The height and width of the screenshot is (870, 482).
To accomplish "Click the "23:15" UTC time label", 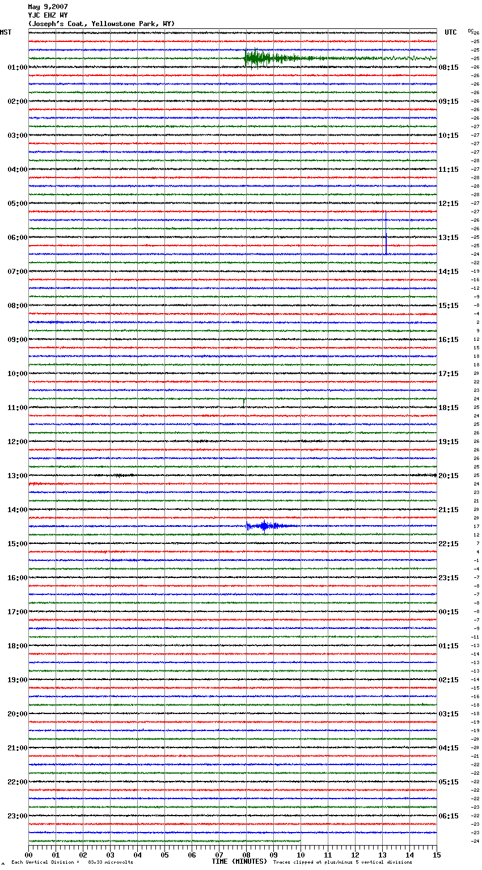I will click(x=449, y=578).
